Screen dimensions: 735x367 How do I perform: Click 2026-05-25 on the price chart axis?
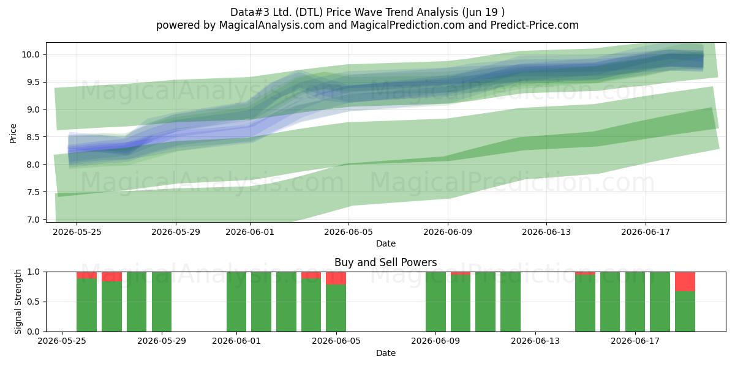pos(77,232)
